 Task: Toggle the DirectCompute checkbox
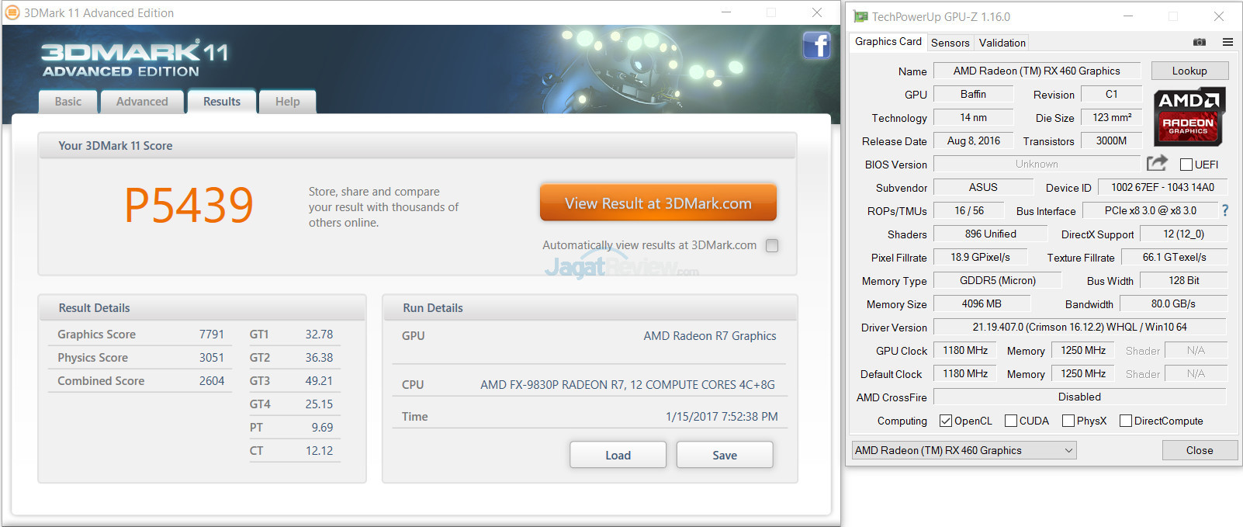(x=1126, y=421)
